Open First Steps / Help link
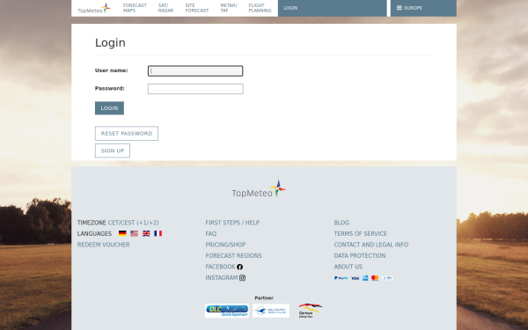The height and width of the screenshot is (330, 528). [232, 223]
